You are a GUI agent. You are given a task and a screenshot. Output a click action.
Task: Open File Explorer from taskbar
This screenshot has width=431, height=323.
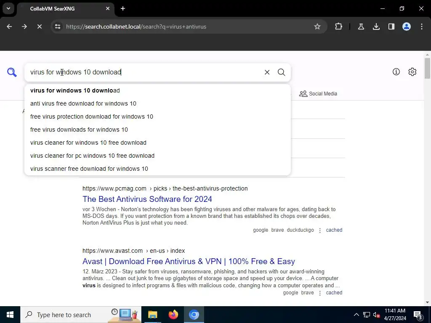152,315
